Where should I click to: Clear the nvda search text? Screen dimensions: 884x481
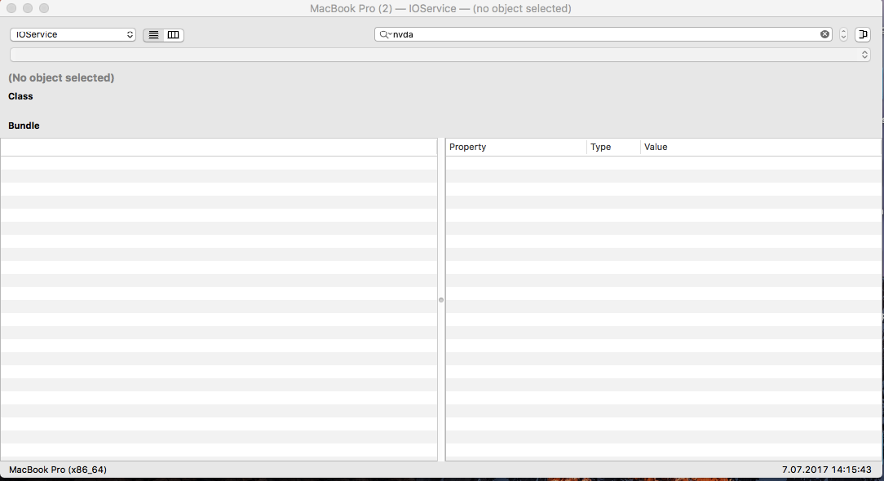click(x=824, y=34)
